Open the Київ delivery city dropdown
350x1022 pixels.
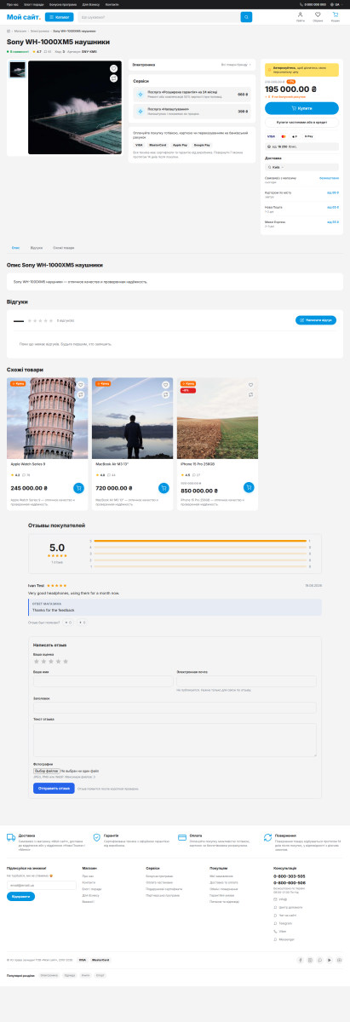point(301,167)
